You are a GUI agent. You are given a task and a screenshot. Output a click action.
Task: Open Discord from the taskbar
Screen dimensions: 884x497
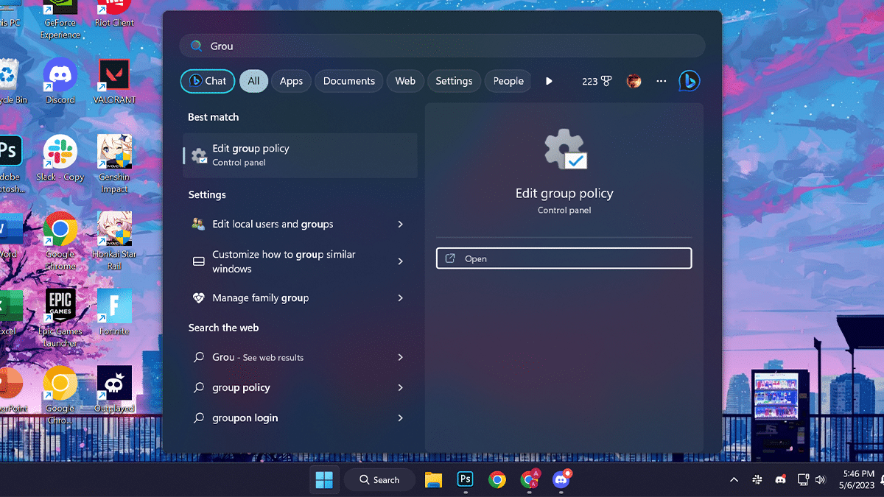click(561, 480)
